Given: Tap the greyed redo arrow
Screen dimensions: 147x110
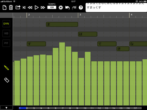Looking at the screenshot, I should pos(74,8).
